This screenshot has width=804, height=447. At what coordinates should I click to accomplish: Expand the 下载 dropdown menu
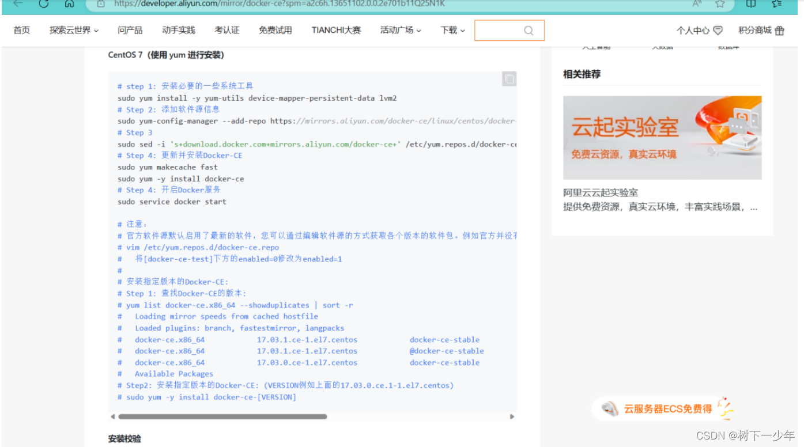pyautogui.click(x=453, y=30)
